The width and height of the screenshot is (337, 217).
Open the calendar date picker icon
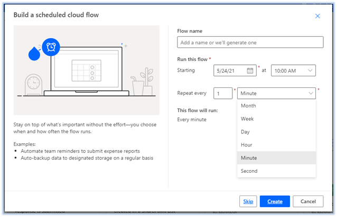click(x=250, y=71)
